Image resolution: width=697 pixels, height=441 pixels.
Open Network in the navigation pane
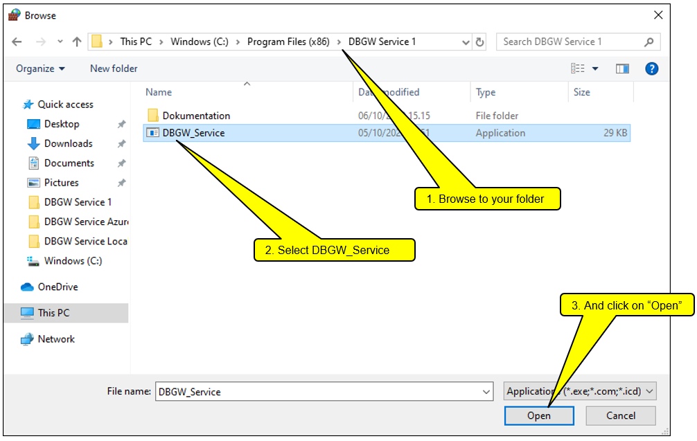56,339
